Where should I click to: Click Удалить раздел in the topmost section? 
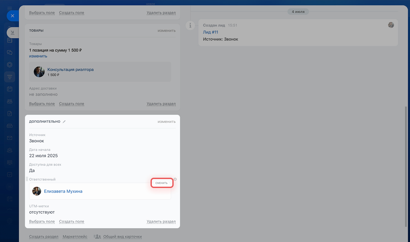pos(161,13)
